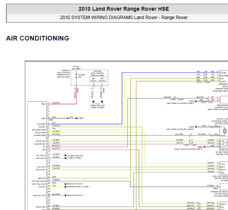Select the 'MC CAN HI' pin label
The image size is (228, 210).
[41, 155]
